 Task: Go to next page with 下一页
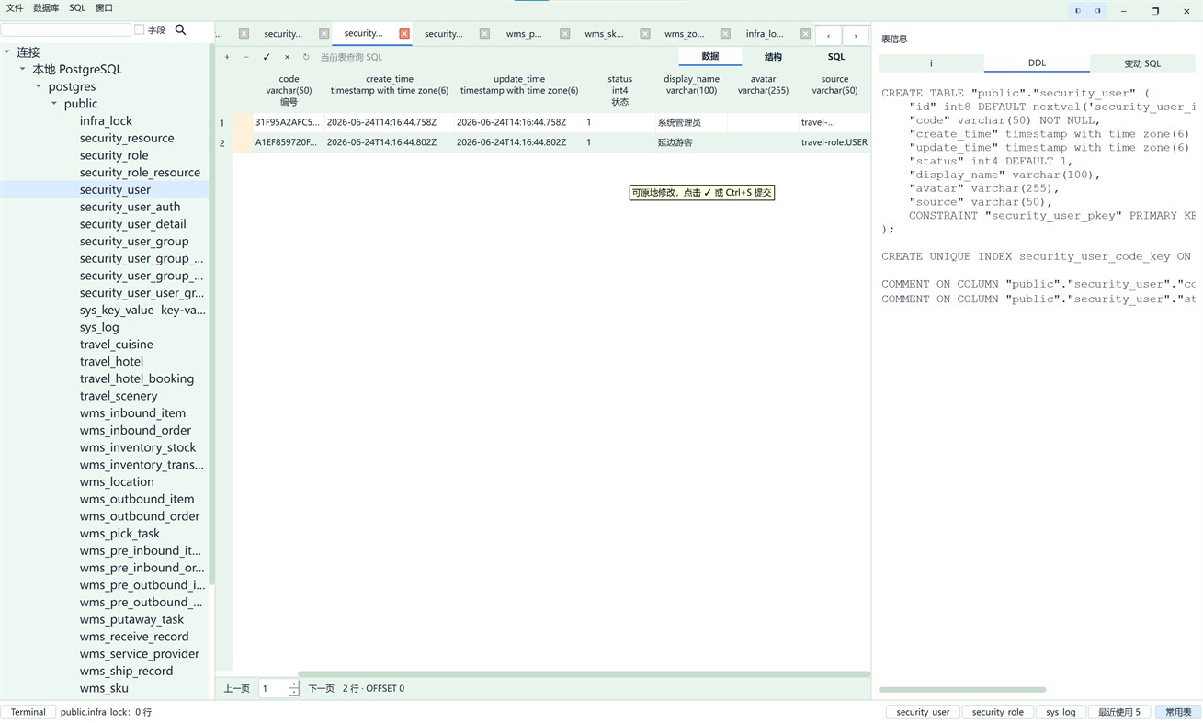pyautogui.click(x=321, y=688)
